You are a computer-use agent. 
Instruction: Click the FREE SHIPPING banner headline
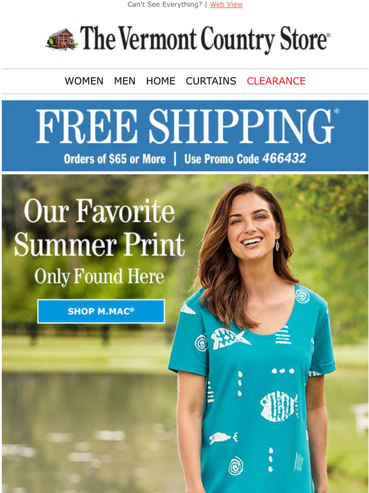click(185, 126)
